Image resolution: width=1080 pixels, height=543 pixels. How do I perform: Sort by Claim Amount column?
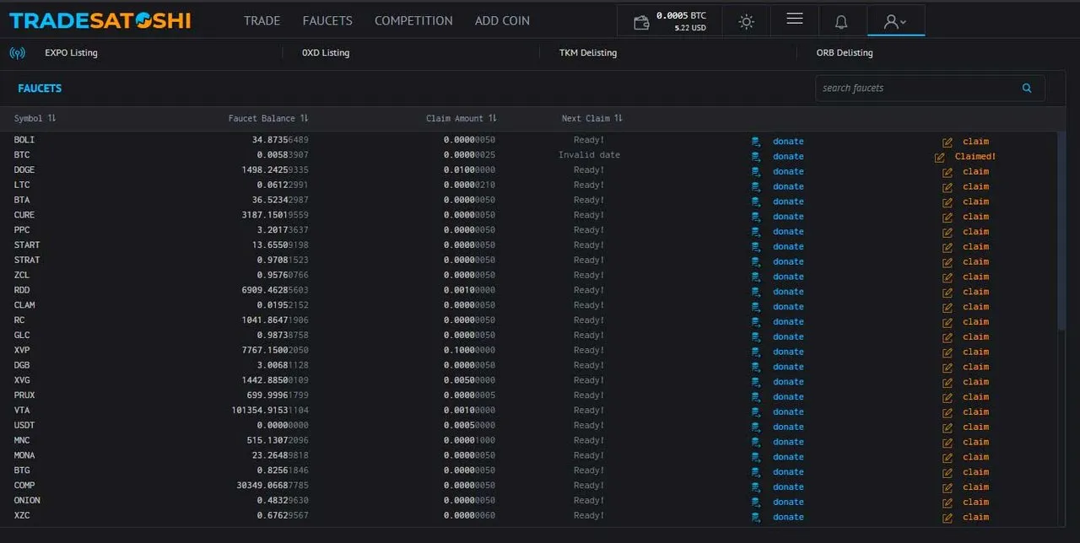[462, 118]
